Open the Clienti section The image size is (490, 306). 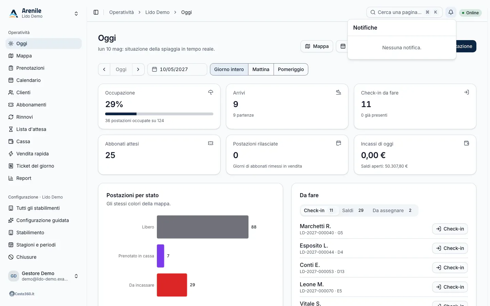click(44, 92)
